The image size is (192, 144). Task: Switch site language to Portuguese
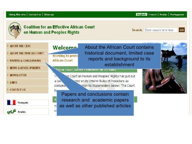pyautogui.click(x=177, y=15)
